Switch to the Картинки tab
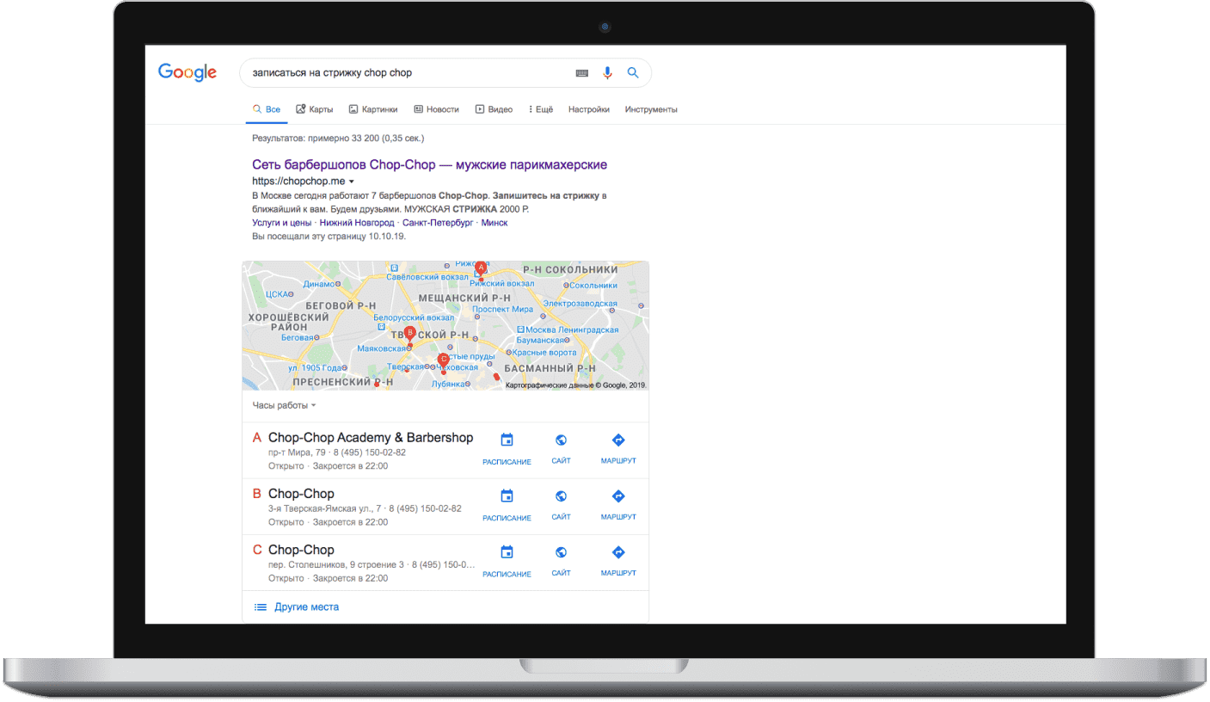The width and height of the screenshot is (1210, 702). tap(373, 109)
